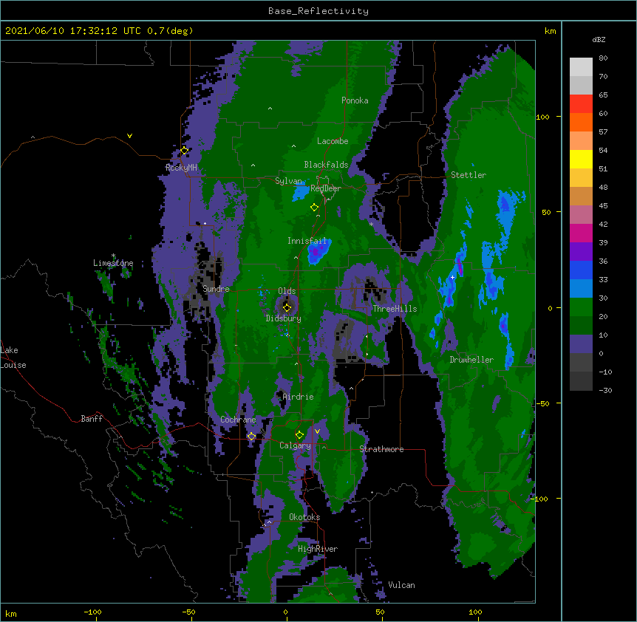Click the Strathmore label

(381, 449)
